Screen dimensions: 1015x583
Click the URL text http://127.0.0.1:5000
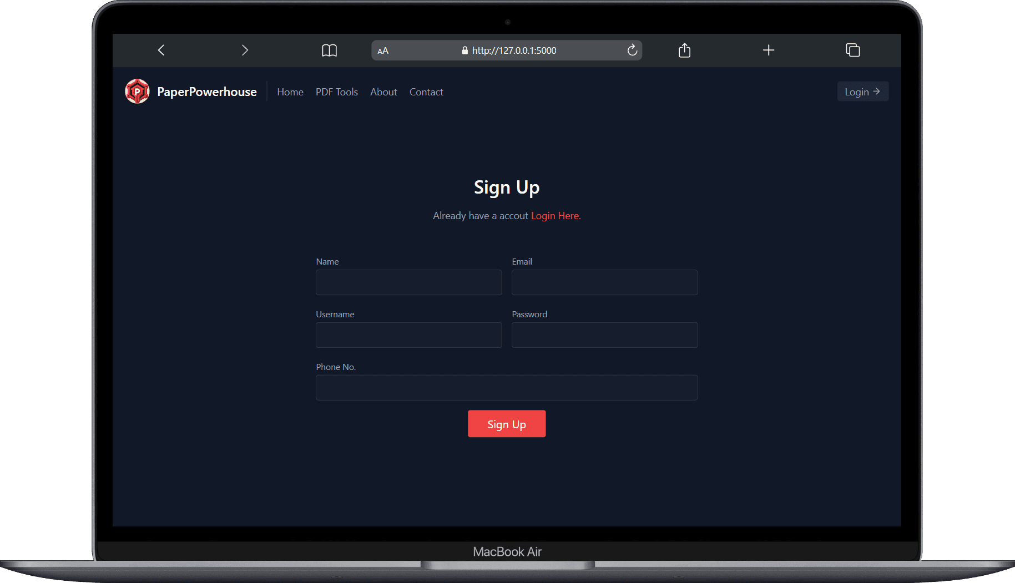click(x=514, y=50)
